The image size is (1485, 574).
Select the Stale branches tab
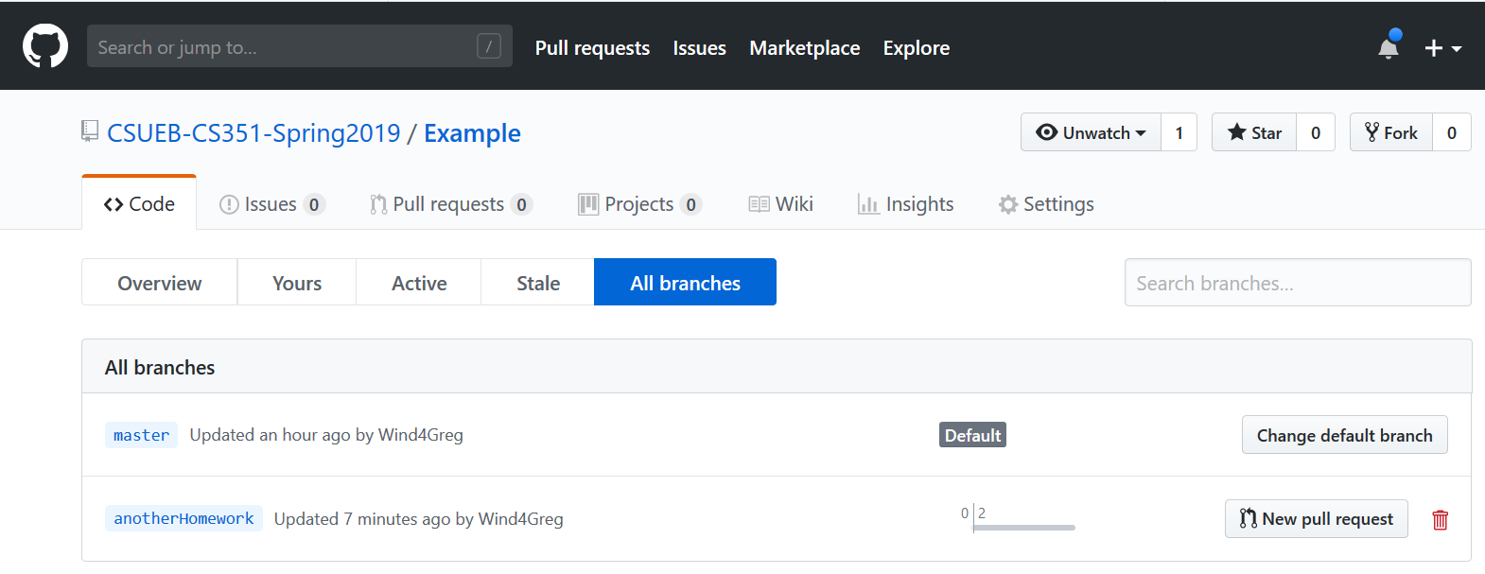pos(537,283)
